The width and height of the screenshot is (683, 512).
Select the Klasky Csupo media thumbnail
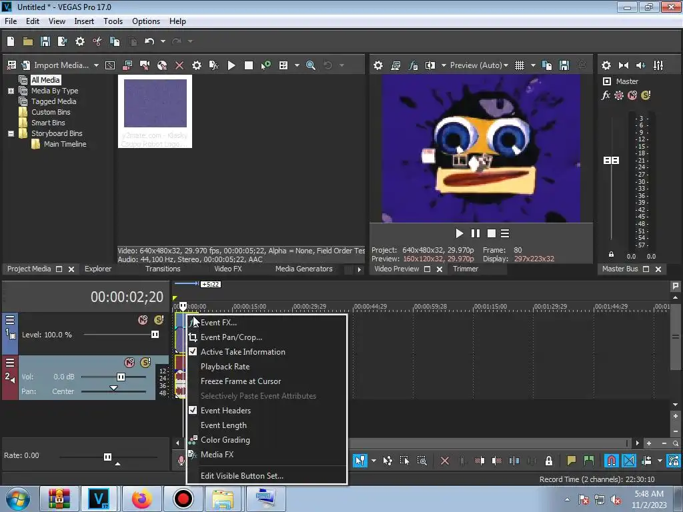155,111
